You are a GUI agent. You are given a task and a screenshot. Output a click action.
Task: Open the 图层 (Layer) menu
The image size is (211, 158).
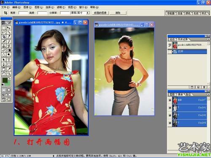[x=39, y=7]
